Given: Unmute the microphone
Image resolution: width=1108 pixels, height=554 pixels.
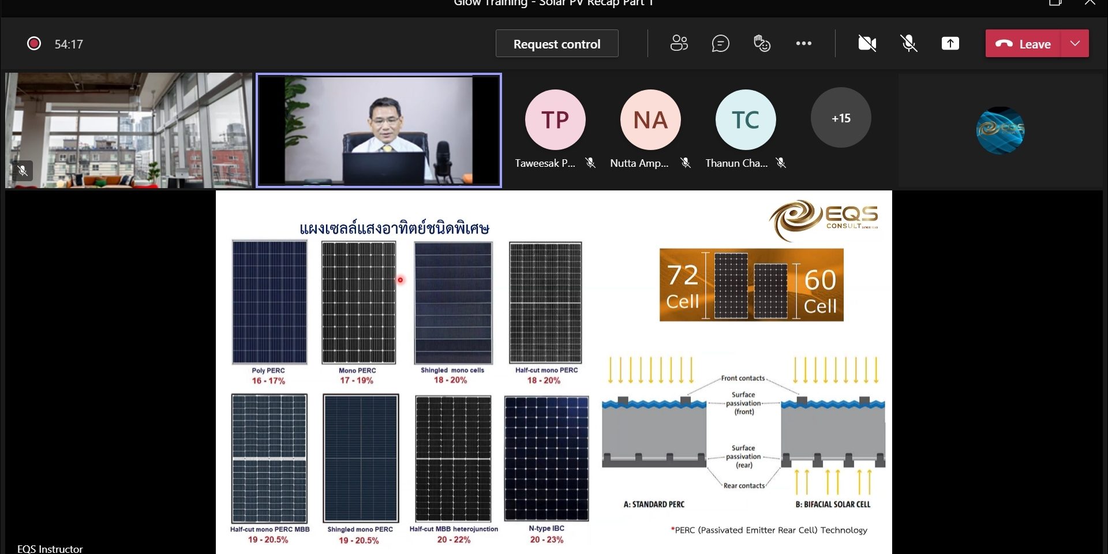Looking at the screenshot, I should coord(908,43).
